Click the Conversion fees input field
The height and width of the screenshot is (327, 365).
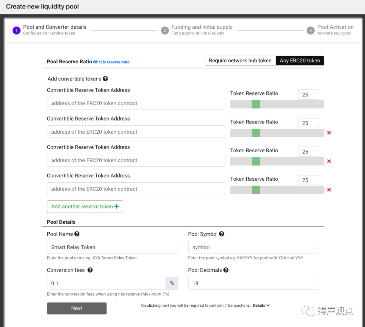106,283
